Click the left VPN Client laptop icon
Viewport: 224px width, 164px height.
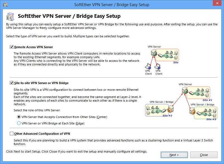pyautogui.click(x=148, y=66)
